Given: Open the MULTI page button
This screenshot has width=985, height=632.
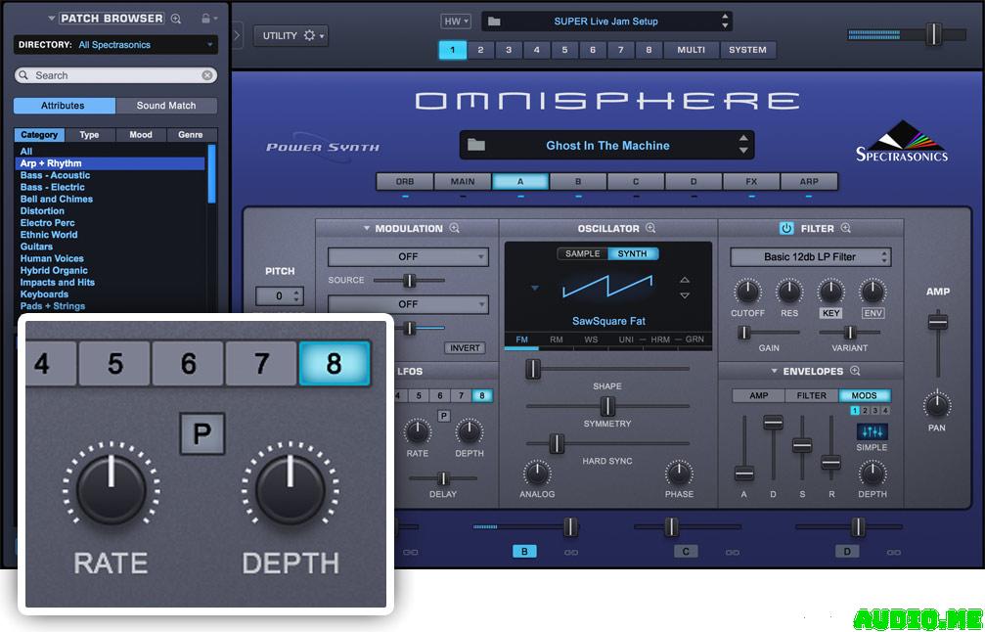Looking at the screenshot, I should [x=691, y=50].
